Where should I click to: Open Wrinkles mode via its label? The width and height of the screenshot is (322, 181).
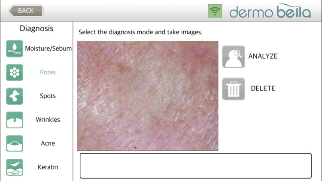(x=48, y=120)
